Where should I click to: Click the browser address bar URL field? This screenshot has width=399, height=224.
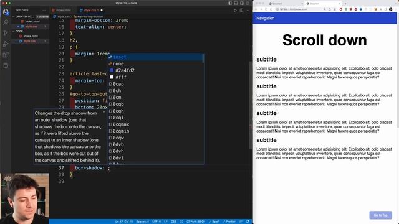[299, 9]
